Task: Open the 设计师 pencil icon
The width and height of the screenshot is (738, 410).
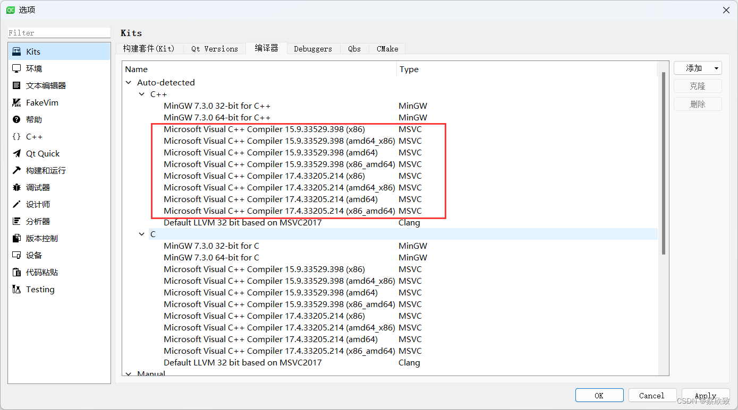Action: tap(16, 204)
